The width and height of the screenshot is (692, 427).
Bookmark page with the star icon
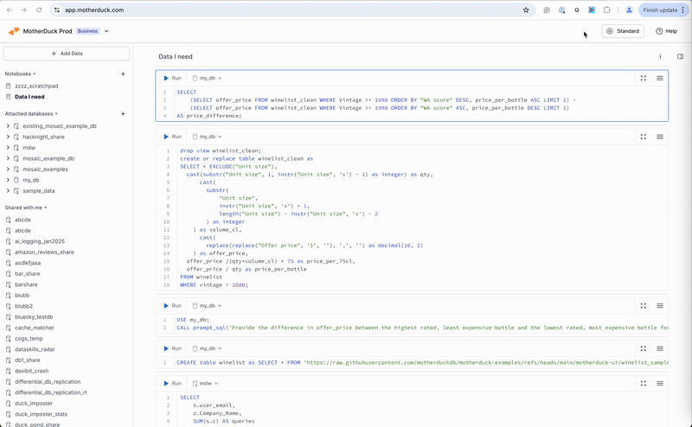(526, 10)
